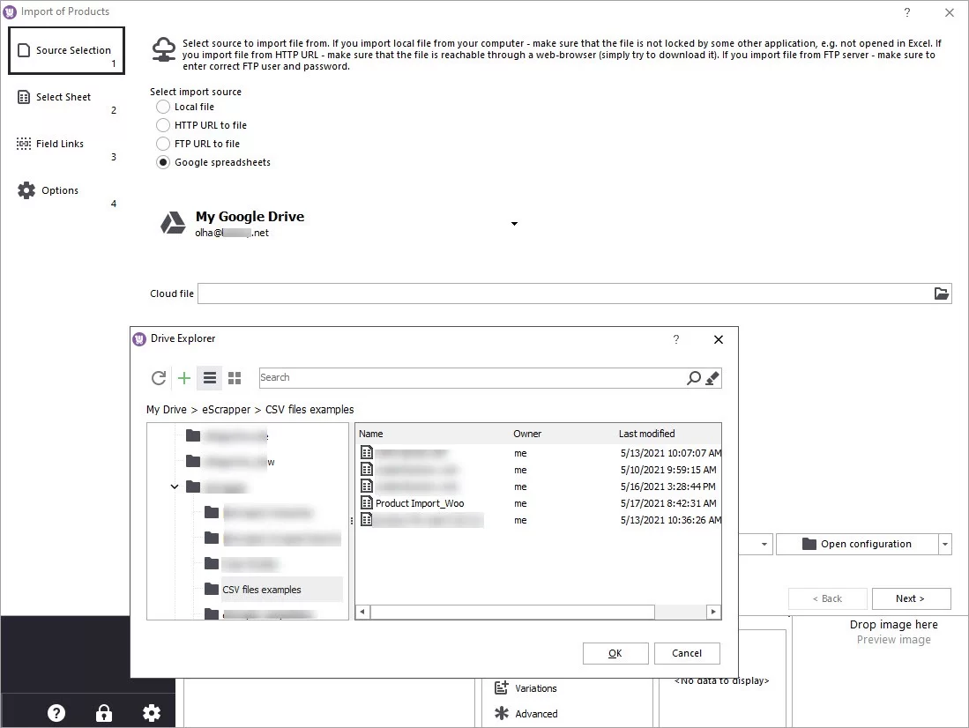Click the magnifier search icon
Screen dimensions: 969x728
pos(694,378)
